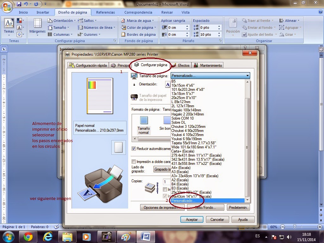Screen dimensions: 324x243
Task: Click Predetermin. button
Action: [238, 208]
